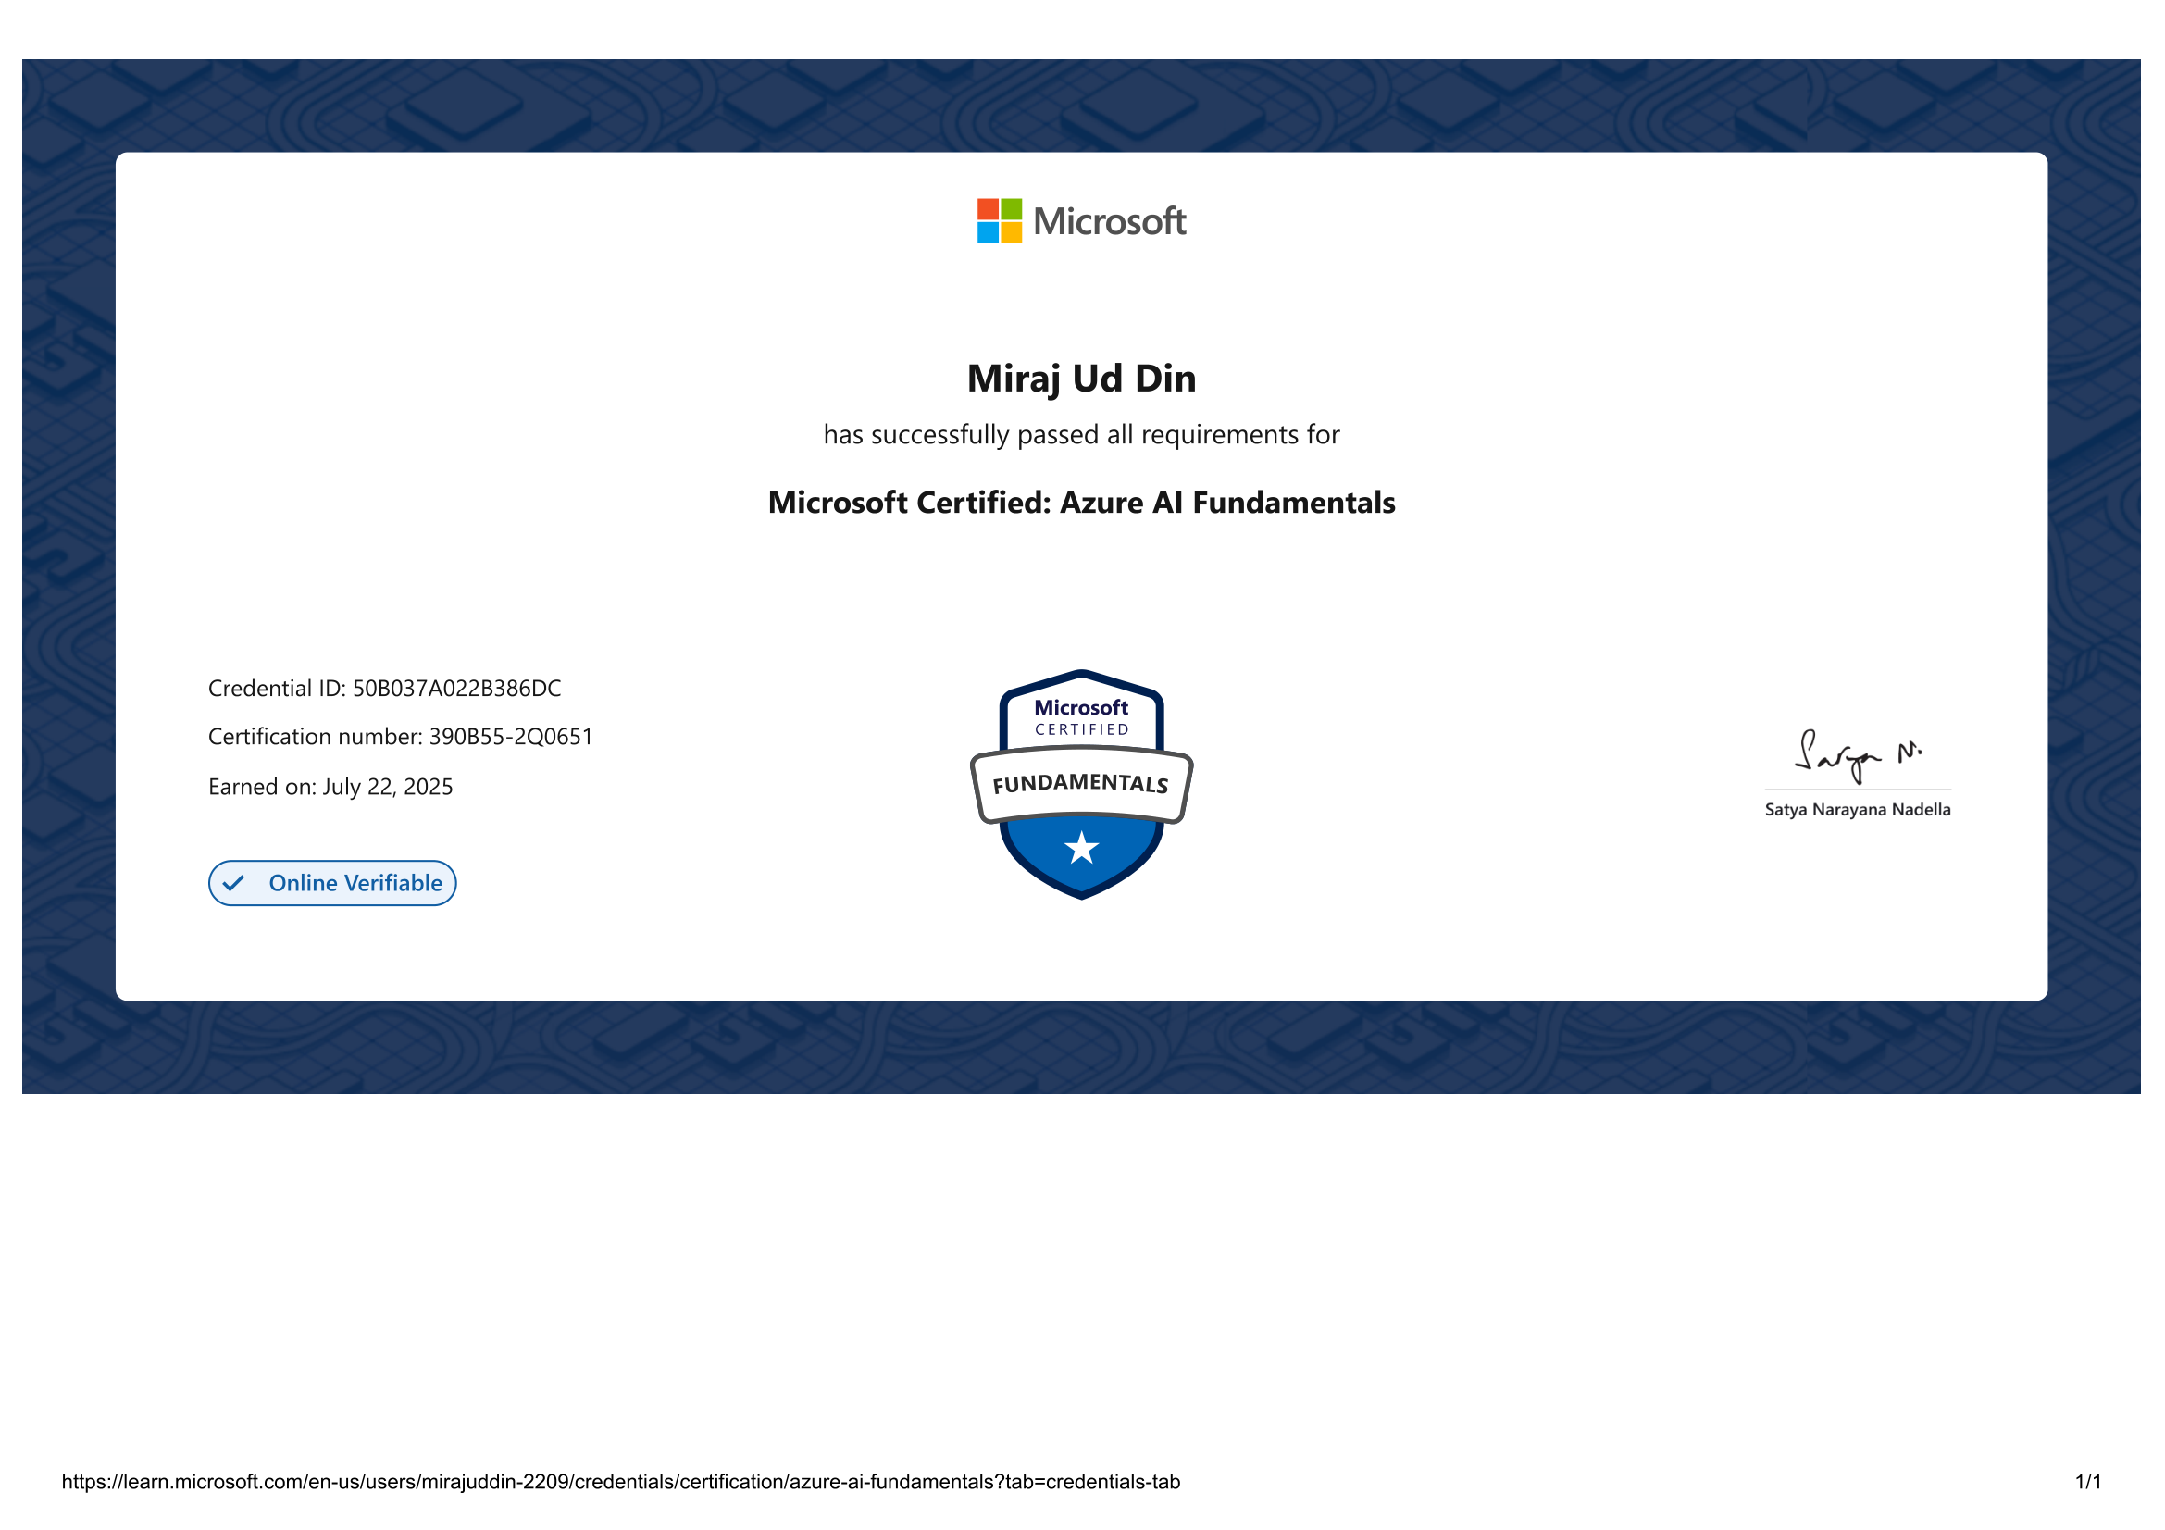
Task: Select the Azure AI Fundamentals certification title
Action: pos(1081,504)
